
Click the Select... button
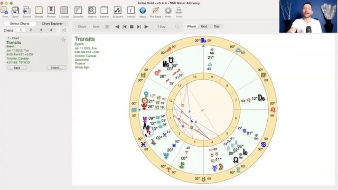tap(57, 68)
